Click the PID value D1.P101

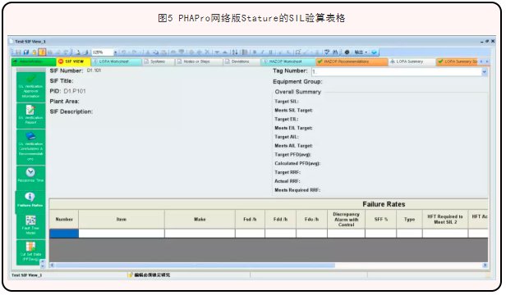(75, 91)
